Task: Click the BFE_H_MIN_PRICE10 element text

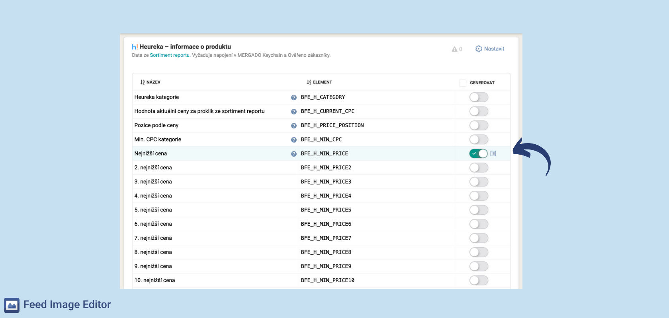Action: [x=328, y=281]
